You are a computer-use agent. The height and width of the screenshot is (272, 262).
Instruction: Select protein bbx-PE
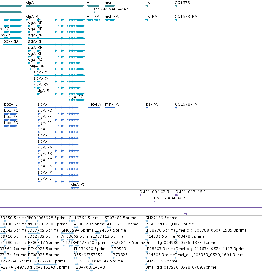pyautogui.click(x=10, y=120)
